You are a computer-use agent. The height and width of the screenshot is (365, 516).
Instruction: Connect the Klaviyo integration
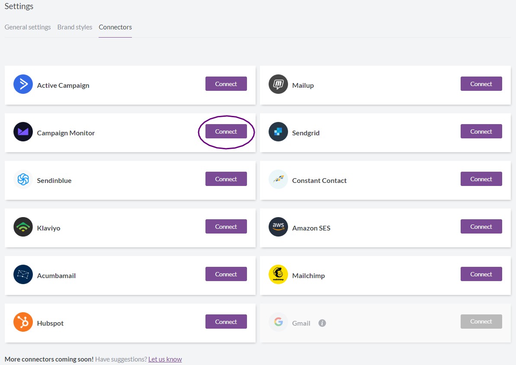coord(226,227)
